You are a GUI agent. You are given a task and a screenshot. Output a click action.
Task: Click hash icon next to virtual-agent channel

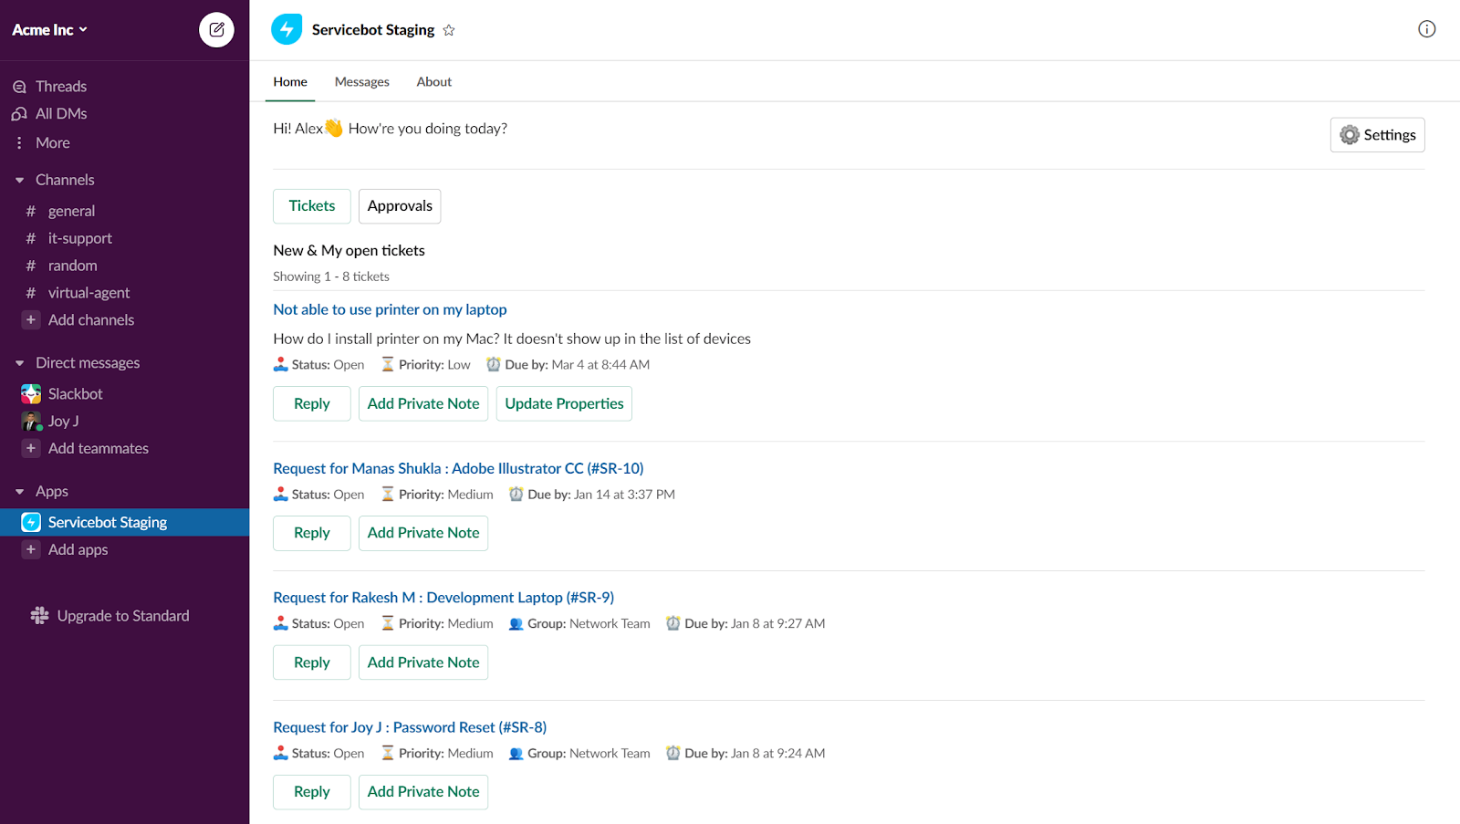31,294
